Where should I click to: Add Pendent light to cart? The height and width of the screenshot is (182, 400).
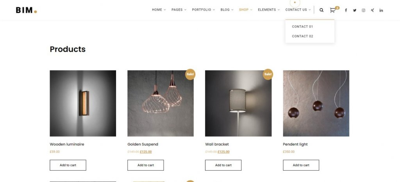pyautogui.click(x=301, y=165)
